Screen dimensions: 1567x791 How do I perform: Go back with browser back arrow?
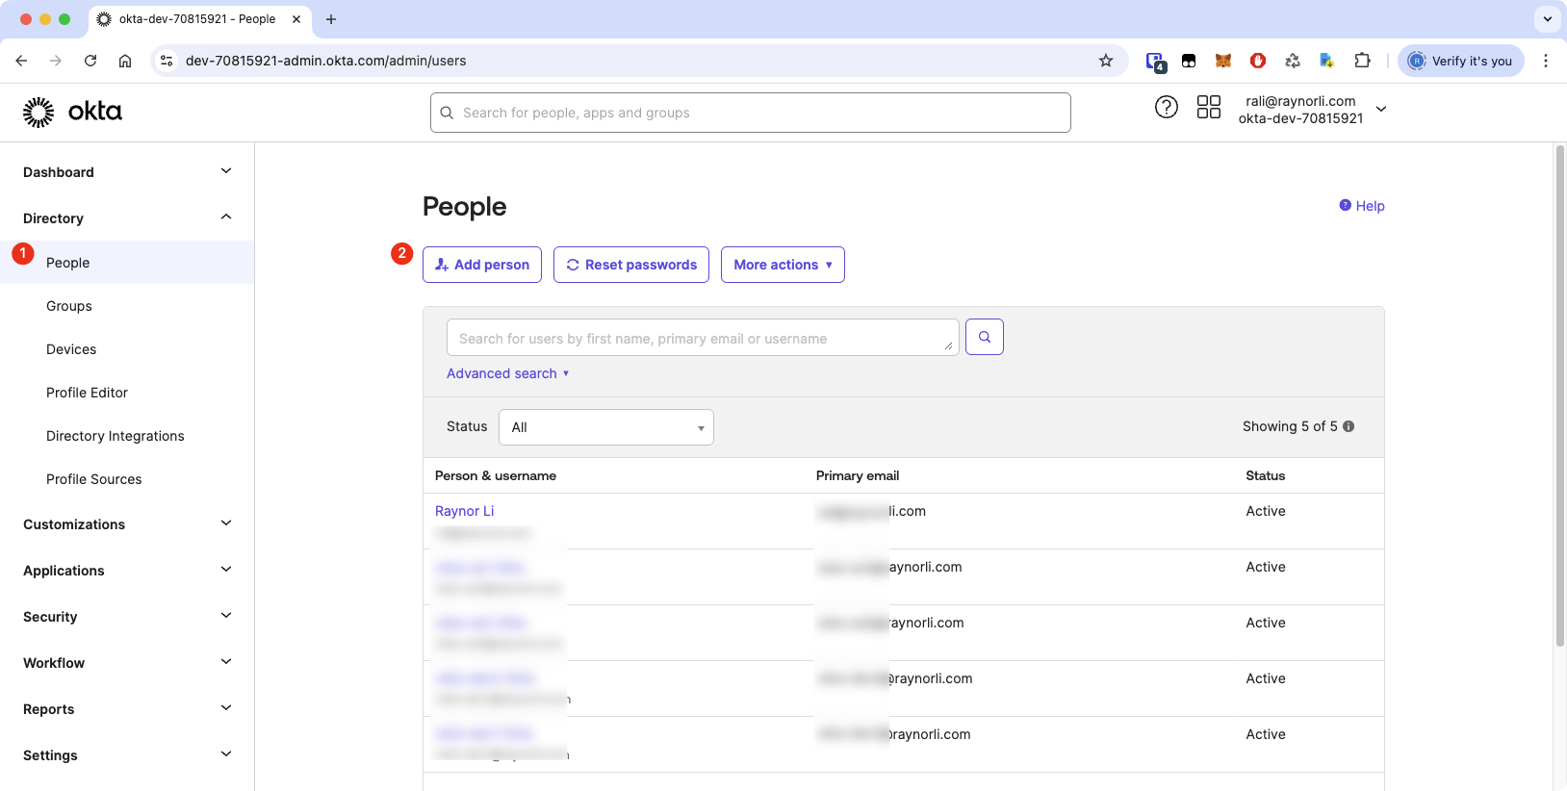21,61
